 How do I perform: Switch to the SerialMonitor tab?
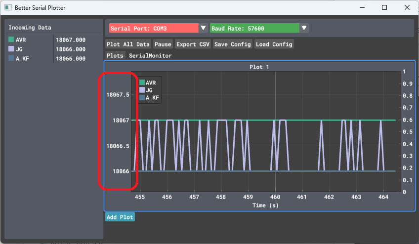point(150,55)
